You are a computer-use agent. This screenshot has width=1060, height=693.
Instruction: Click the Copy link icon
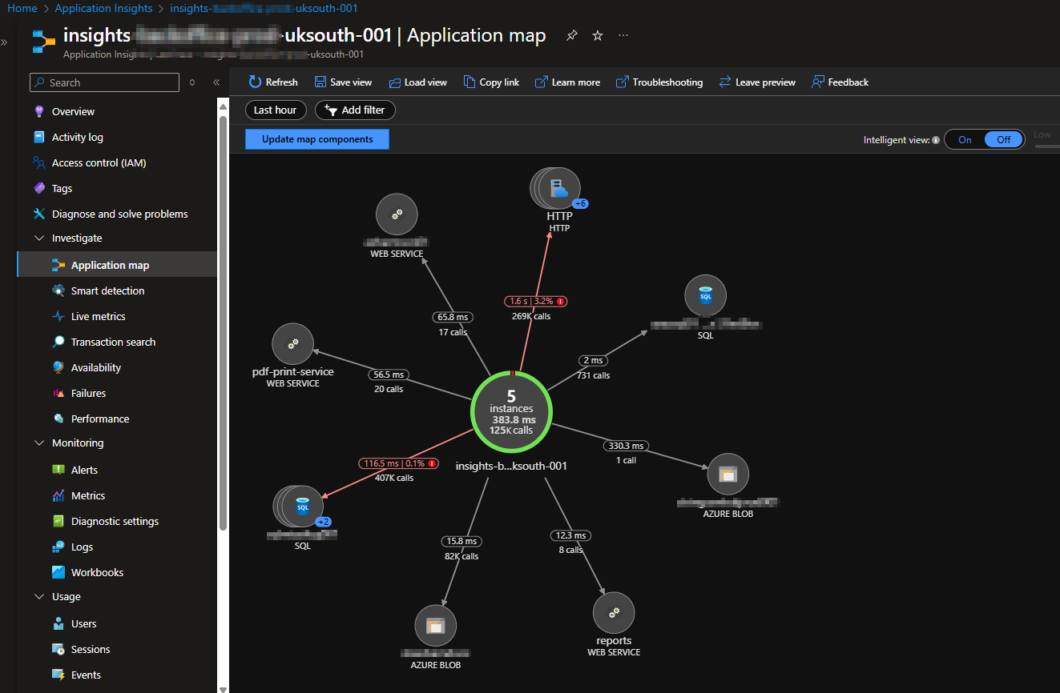pos(470,82)
